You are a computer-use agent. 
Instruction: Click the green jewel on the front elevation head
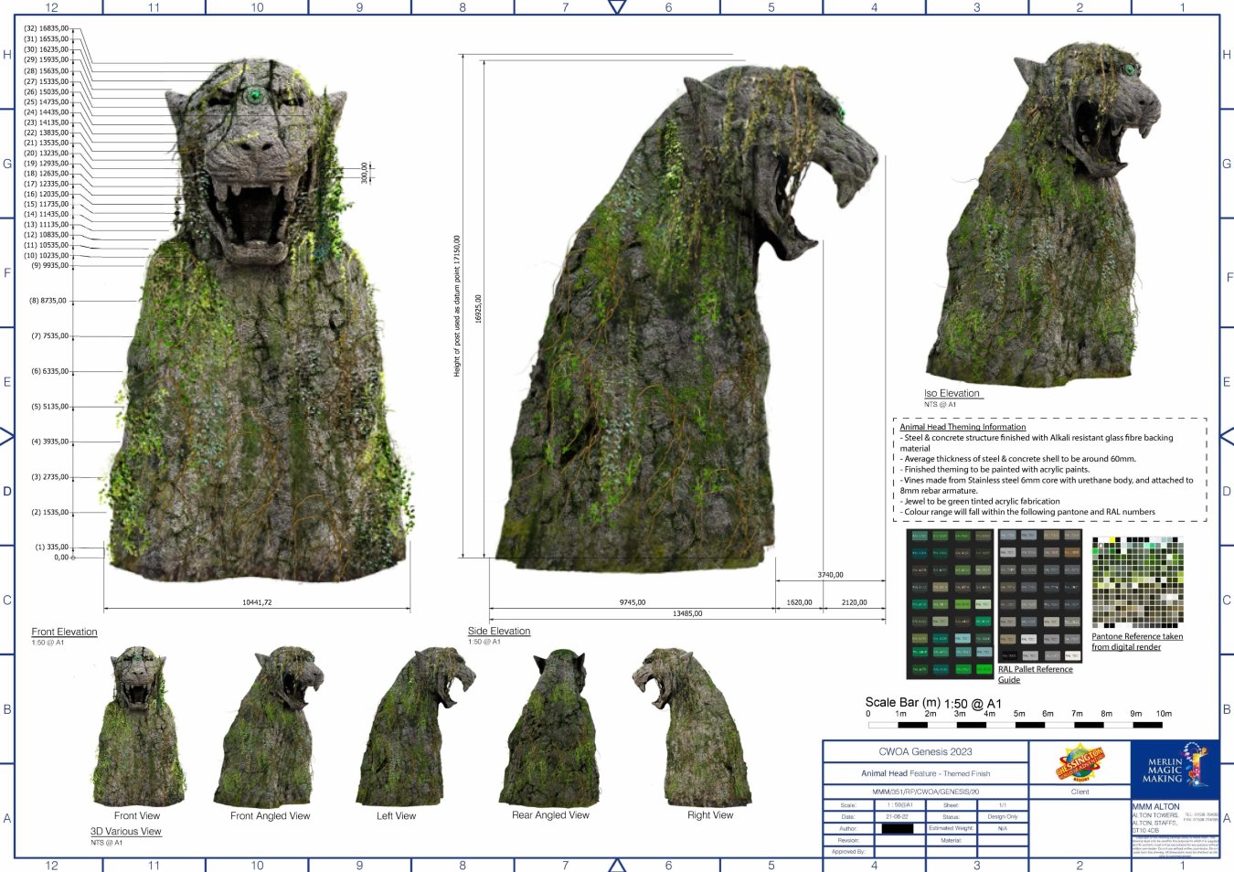click(255, 95)
